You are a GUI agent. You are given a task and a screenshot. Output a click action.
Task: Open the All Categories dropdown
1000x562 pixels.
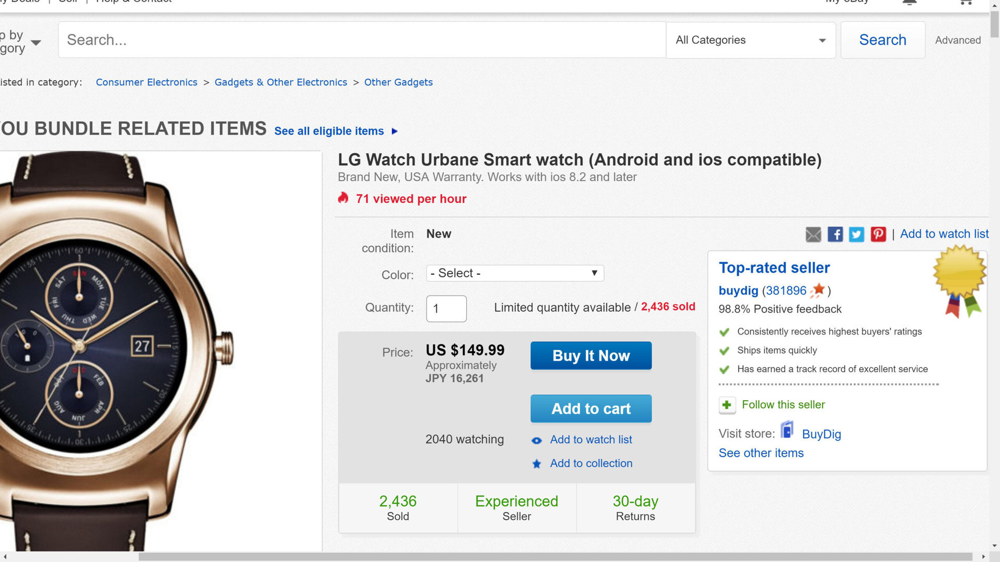(x=750, y=40)
